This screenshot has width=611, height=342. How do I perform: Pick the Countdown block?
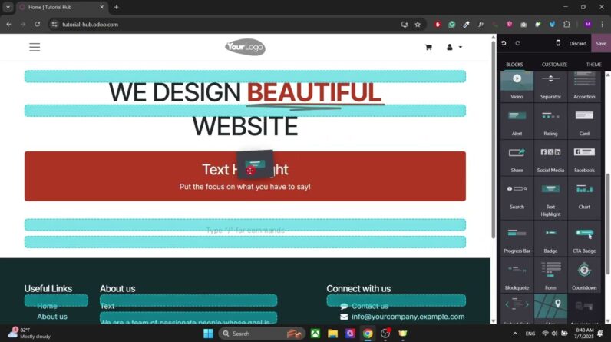(x=583, y=274)
